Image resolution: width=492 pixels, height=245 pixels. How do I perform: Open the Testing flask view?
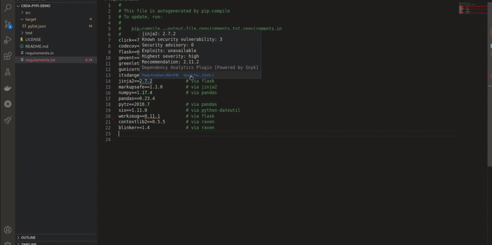click(x=7, y=72)
